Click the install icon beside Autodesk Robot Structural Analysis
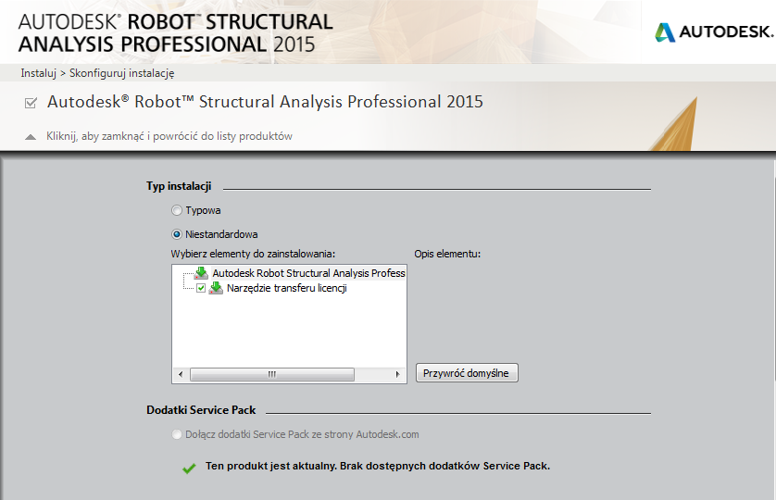The height and width of the screenshot is (500, 776). click(201, 273)
